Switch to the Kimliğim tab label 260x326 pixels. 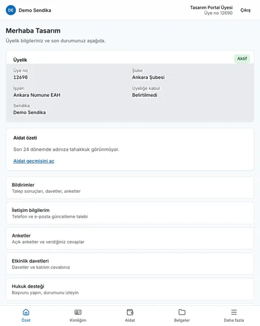[78, 320]
